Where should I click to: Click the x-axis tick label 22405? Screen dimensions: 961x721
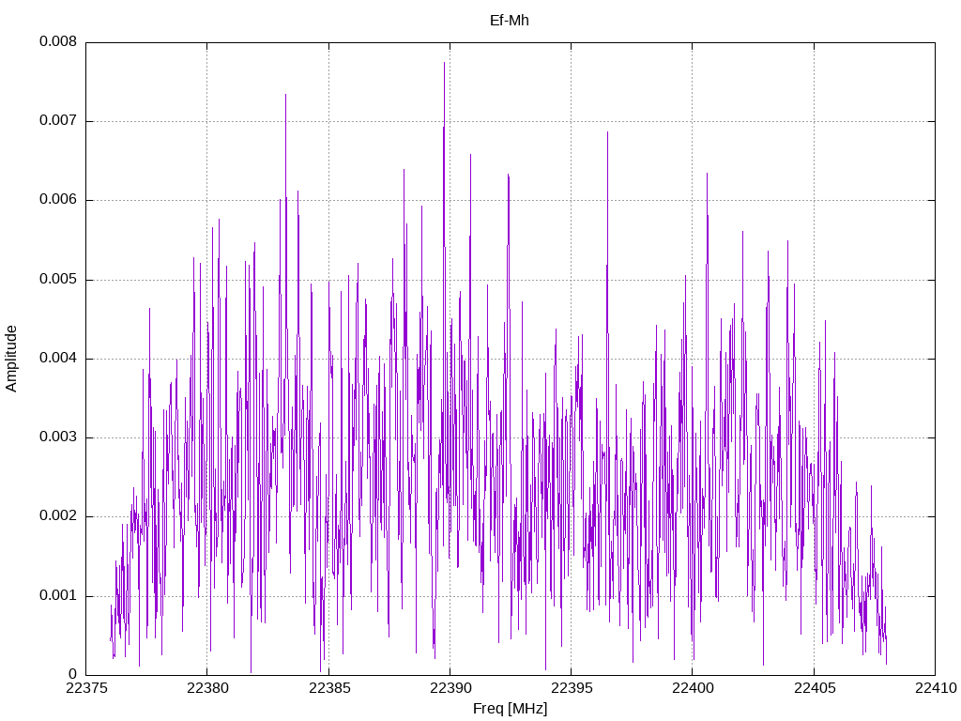[x=814, y=688]
